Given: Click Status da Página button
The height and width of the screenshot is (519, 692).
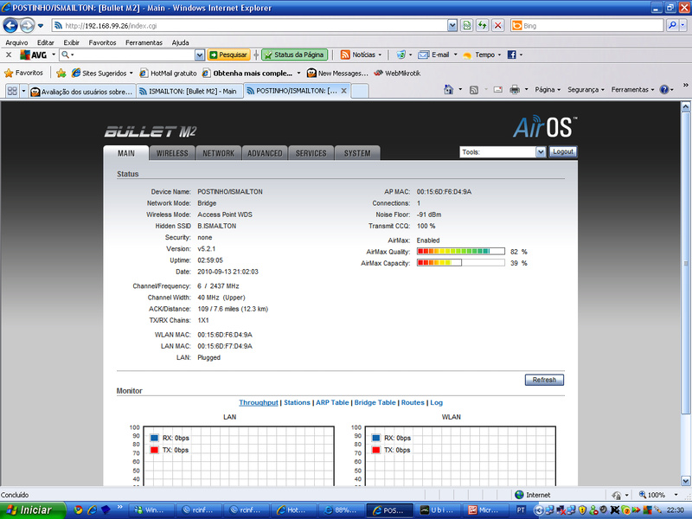Looking at the screenshot, I should point(294,54).
